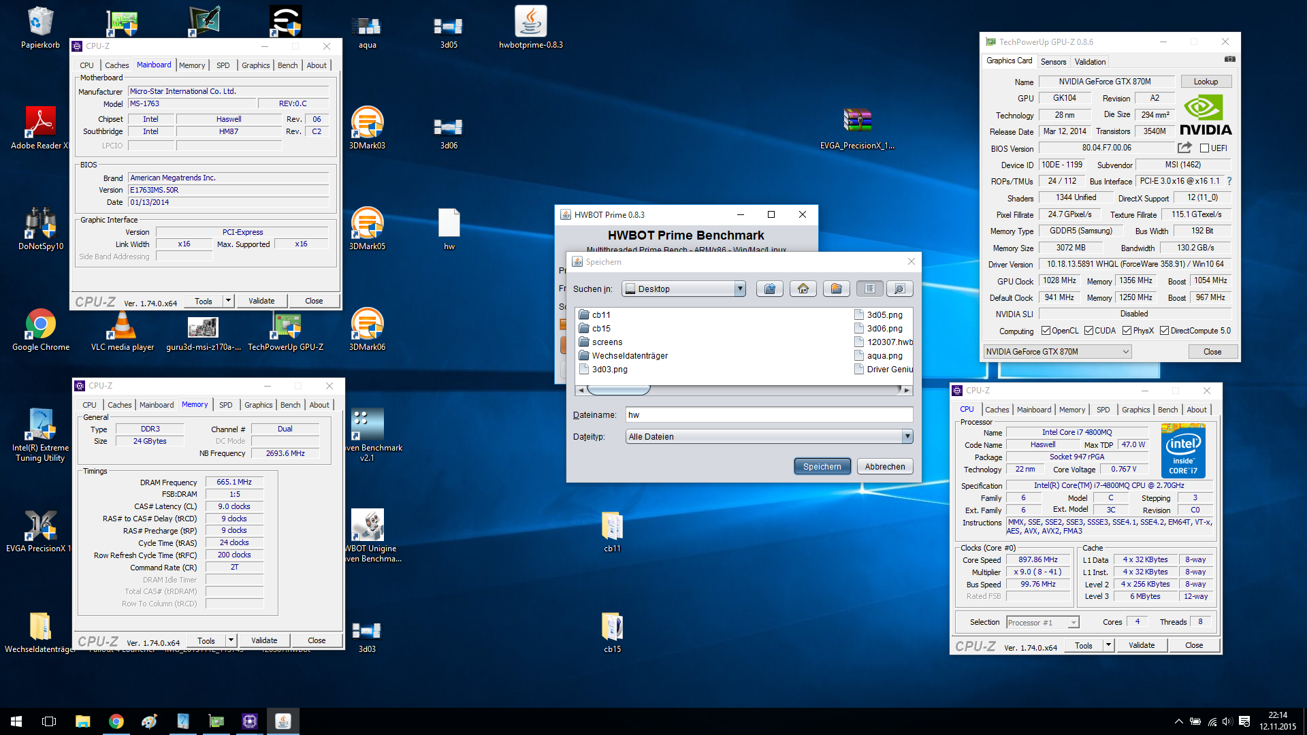Open Task View on taskbar
Viewport: 1307px width, 735px height.
49,721
